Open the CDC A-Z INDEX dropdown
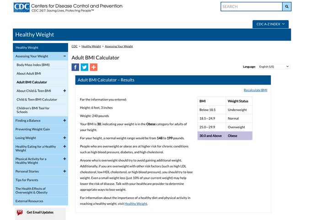Viewport: 311px width, 220px height. (271, 24)
